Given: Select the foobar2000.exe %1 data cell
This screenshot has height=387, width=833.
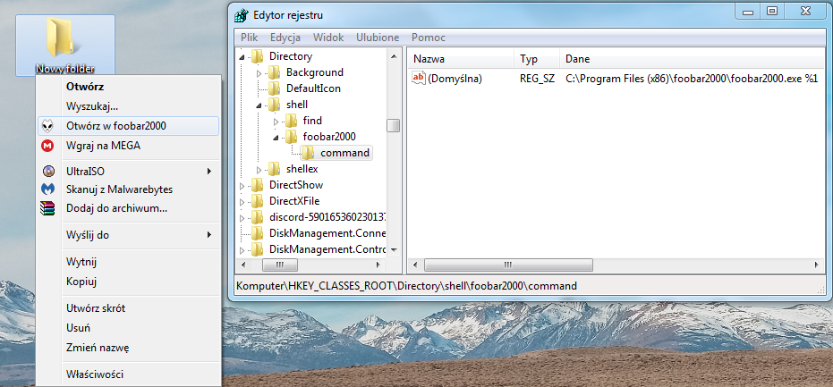Looking at the screenshot, I should coord(691,79).
